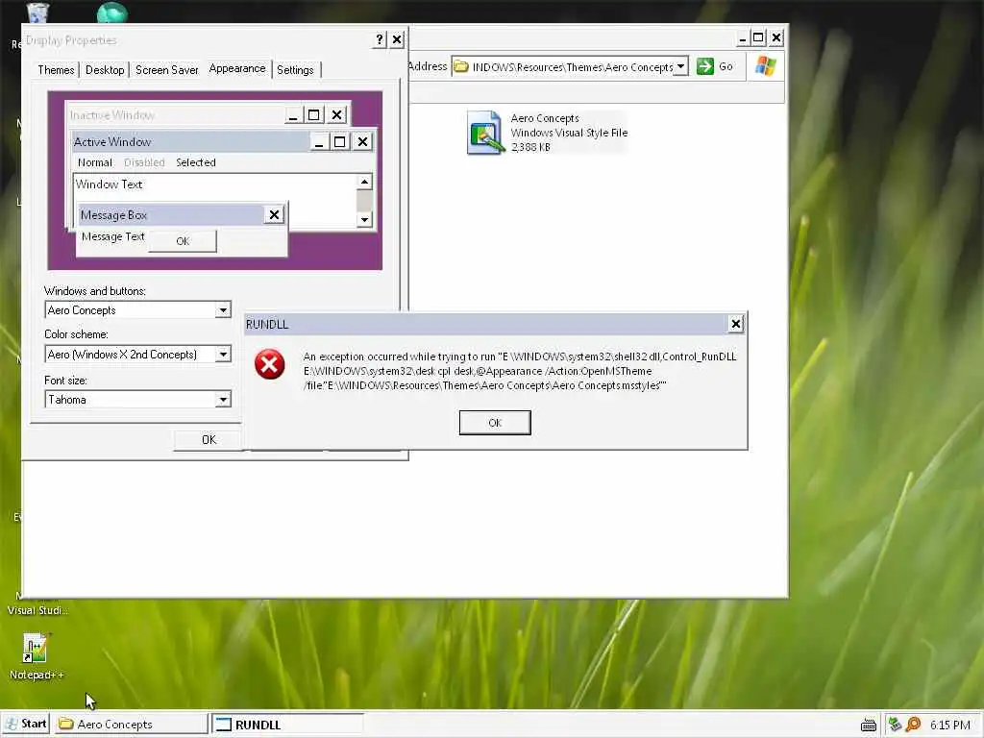The width and height of the screenshot is (984, 738).
Task: Switch to Aero Concepts taskbar button
Action: (132, 725)
